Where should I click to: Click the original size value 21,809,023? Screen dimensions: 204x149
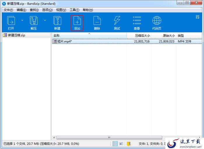166,41
